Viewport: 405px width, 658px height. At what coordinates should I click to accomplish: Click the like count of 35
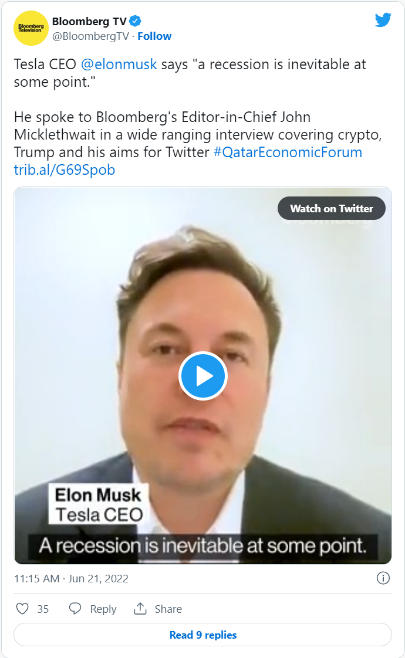tap(43, 609)
